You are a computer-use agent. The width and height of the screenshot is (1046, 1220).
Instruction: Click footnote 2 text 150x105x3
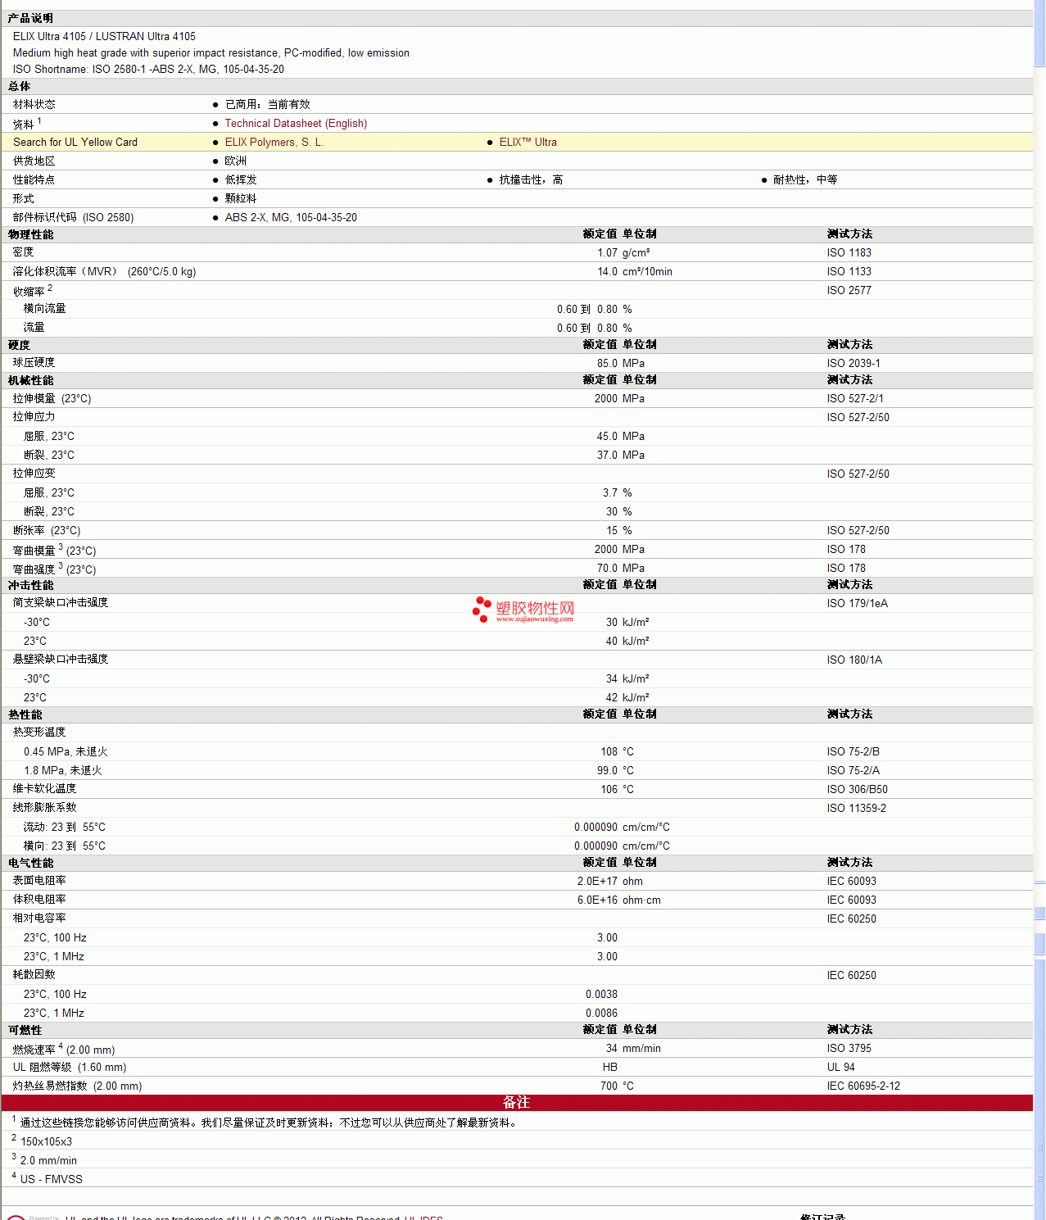tap(46, 1141)
